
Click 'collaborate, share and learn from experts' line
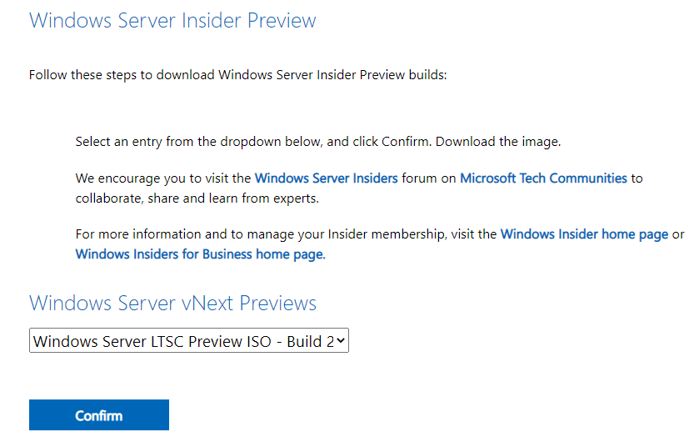point(197,198)
